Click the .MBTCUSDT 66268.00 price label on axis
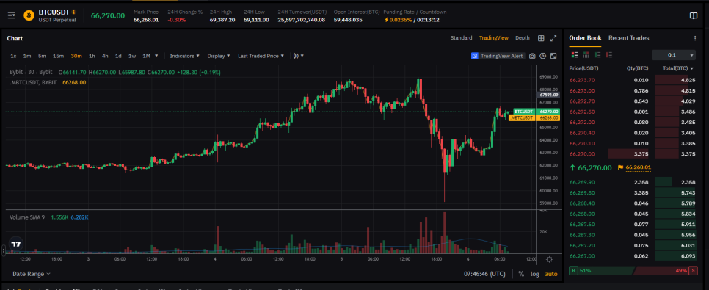This screenshot has height=290, width=709. [x=534, y=117]
